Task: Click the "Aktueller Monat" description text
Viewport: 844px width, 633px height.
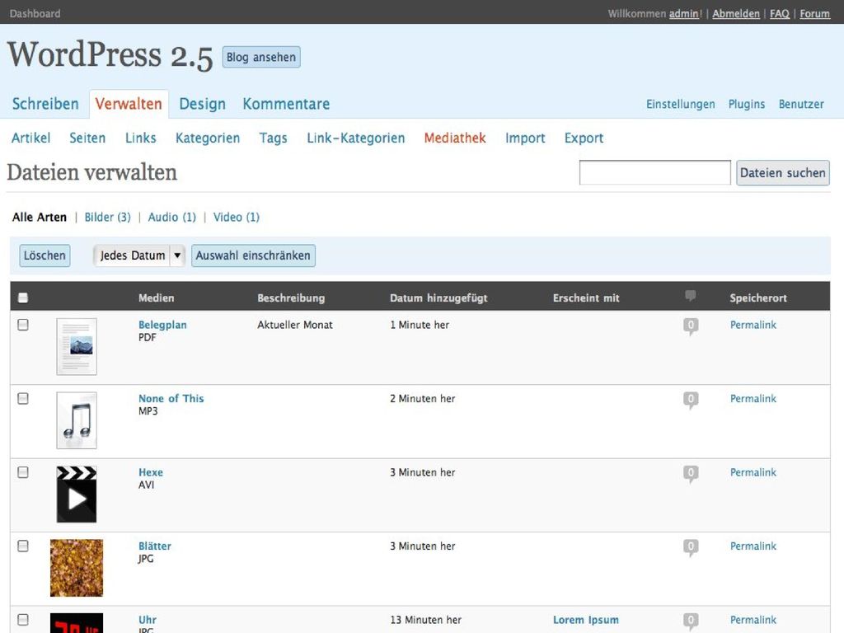Action: (295, 325)
